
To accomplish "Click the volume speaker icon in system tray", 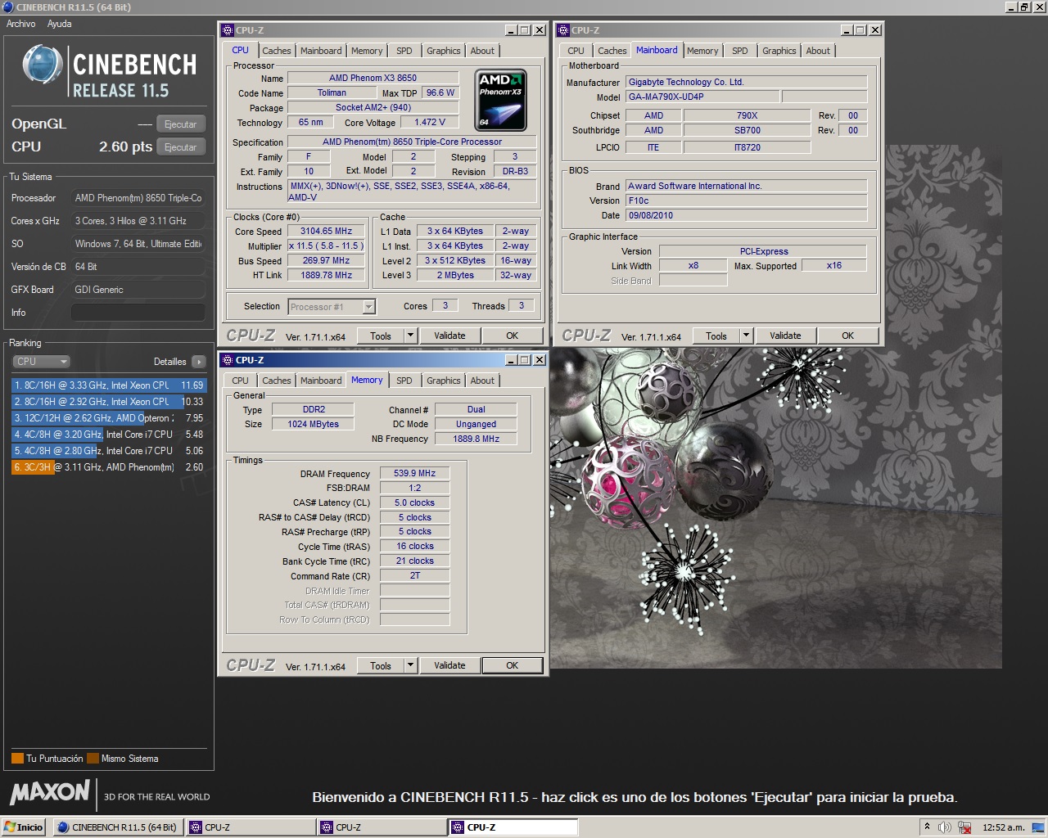I will pyautogui.click(x=945, y=827).
